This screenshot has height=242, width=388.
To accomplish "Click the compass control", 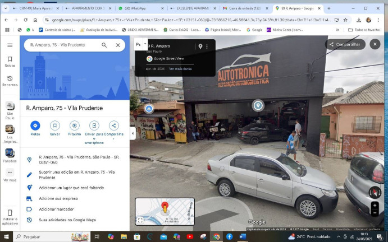I will point(375,193).
